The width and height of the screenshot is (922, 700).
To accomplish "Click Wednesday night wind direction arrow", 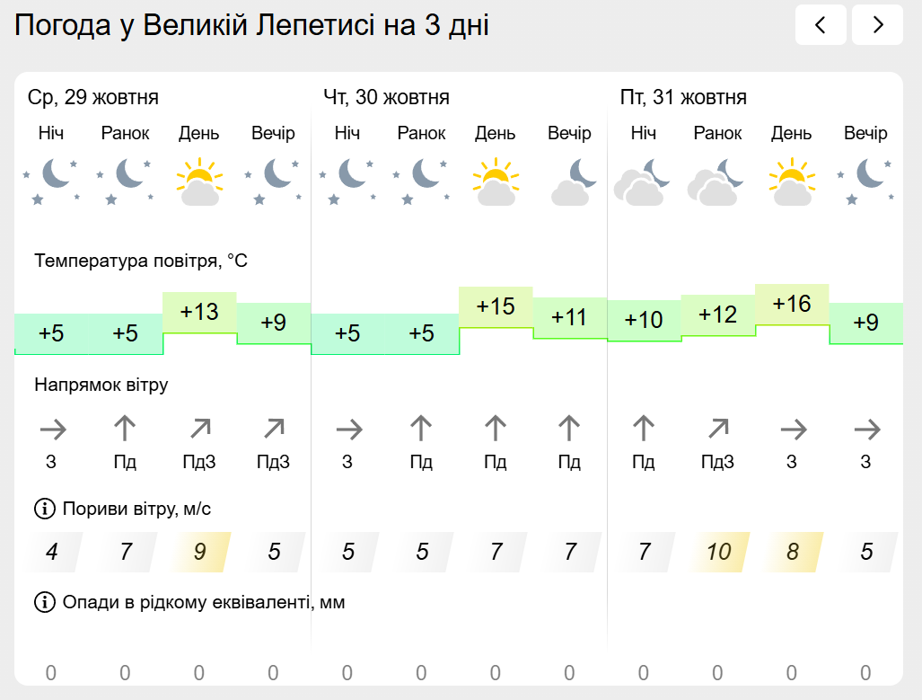I will tap(52, 430).
